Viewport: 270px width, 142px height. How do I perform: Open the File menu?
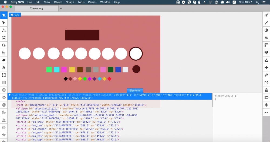[30, 2]
